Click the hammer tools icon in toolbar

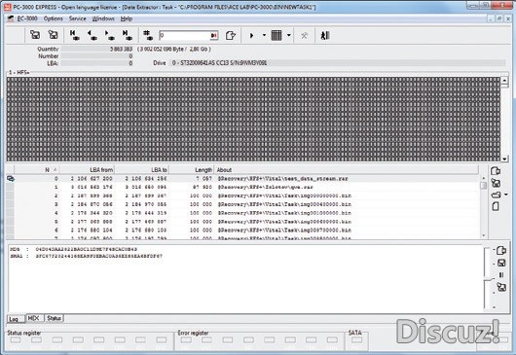click(x=304, y=35)
